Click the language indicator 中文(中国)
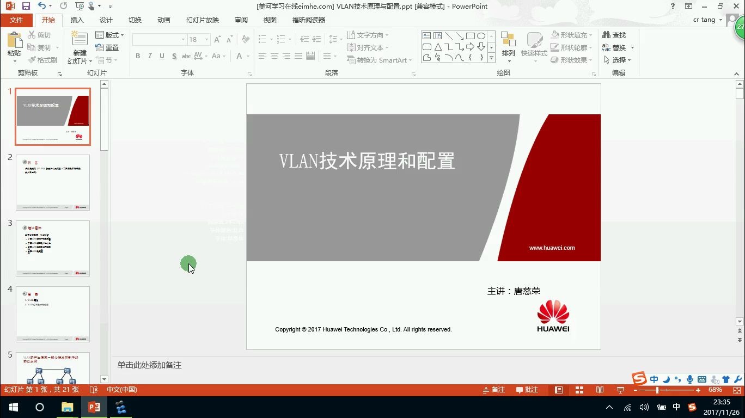Viewport: 745px width, 418px height. click(x=122, y=390)
